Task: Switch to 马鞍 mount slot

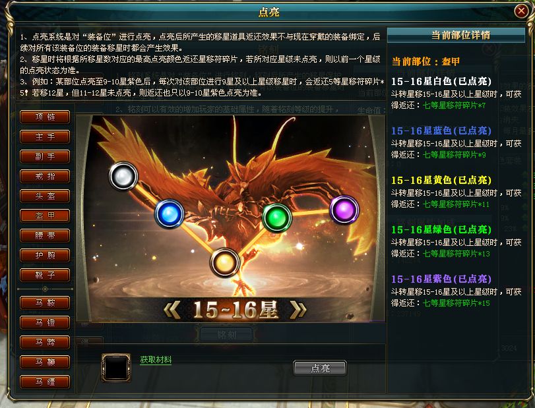Action: (45, 303)
